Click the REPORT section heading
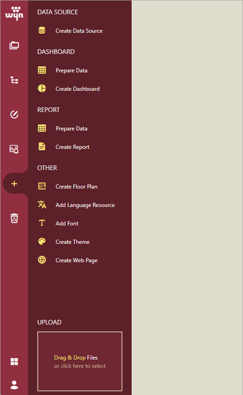Viewport: 243px width, 395px height. pos(48,110)
